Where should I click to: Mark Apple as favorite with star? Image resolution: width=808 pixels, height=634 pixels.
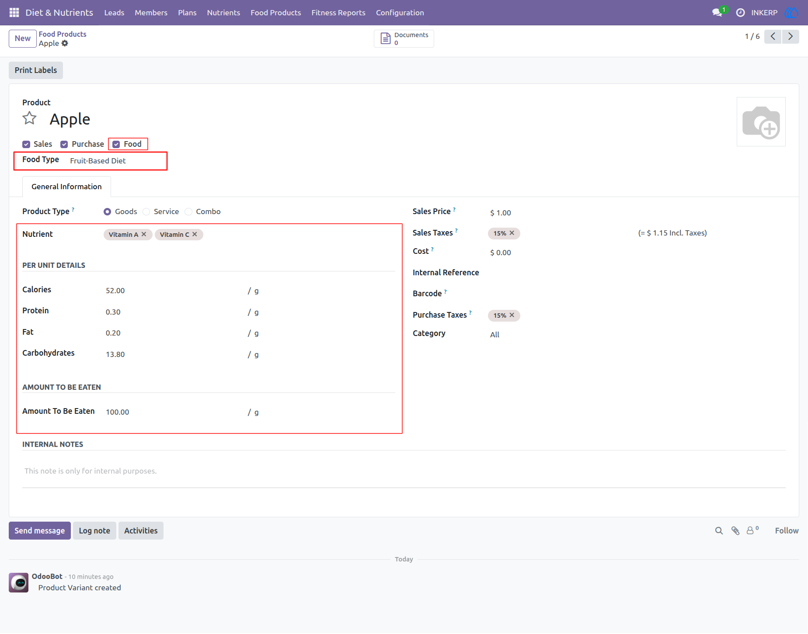pyautogui.click(x=30, y=118)
